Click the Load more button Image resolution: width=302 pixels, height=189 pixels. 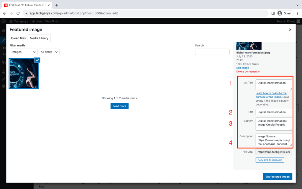[119, 106]
